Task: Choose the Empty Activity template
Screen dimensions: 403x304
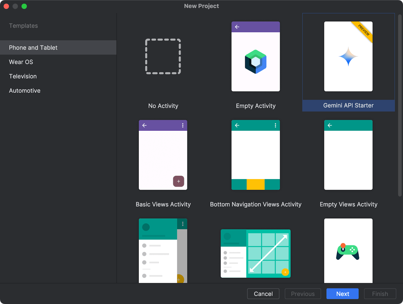Action: pos(255,57)
